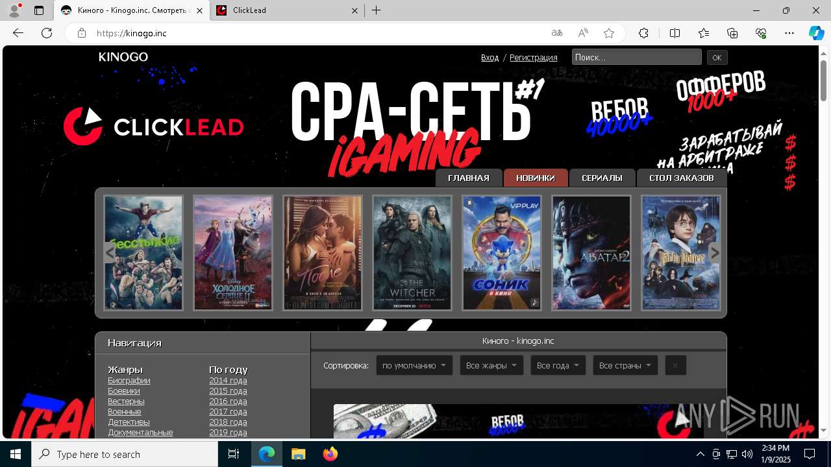Open the СТОЛ ЗАКАЗОВ menu tab
Screen dimensions: 831x467
point(682,178)
